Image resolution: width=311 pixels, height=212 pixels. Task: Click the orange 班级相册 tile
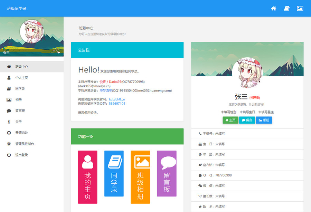tap(140, 177)
